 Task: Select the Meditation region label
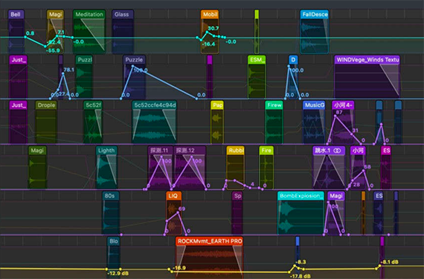click(x=89, y=14)
